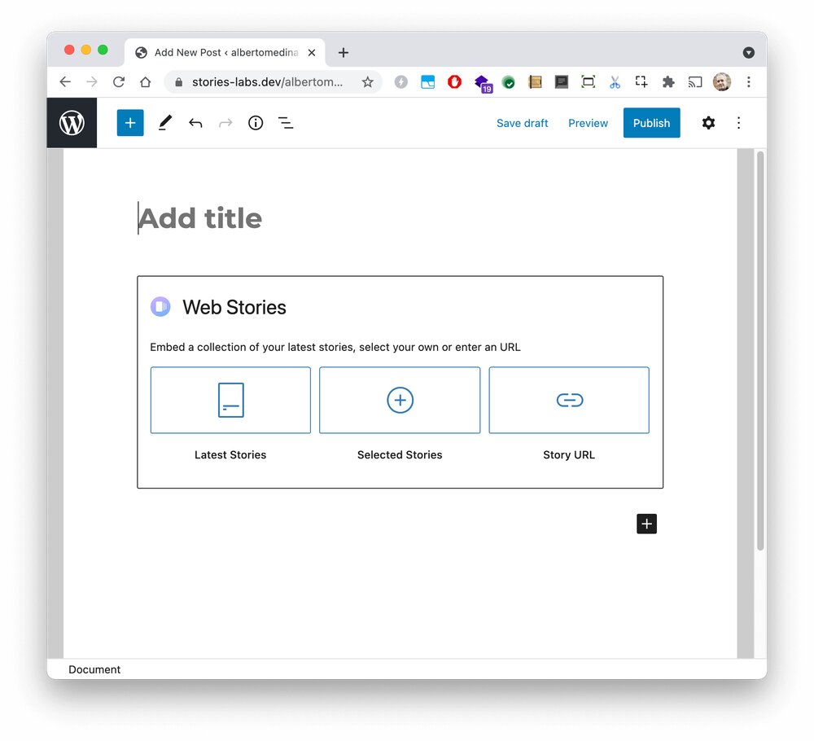Select the pencil Tools icon
Screen dimensions: 814x741
pos(165,123)
